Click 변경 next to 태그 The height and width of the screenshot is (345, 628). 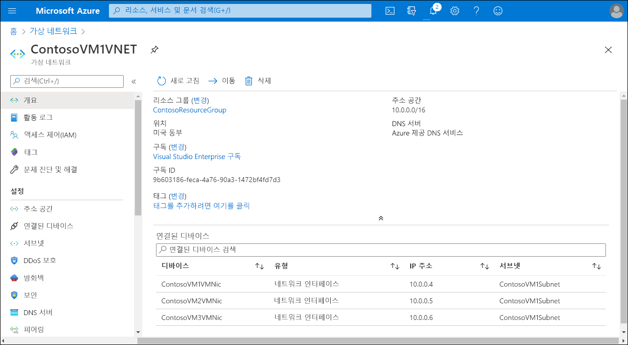(x=178, y=196)
